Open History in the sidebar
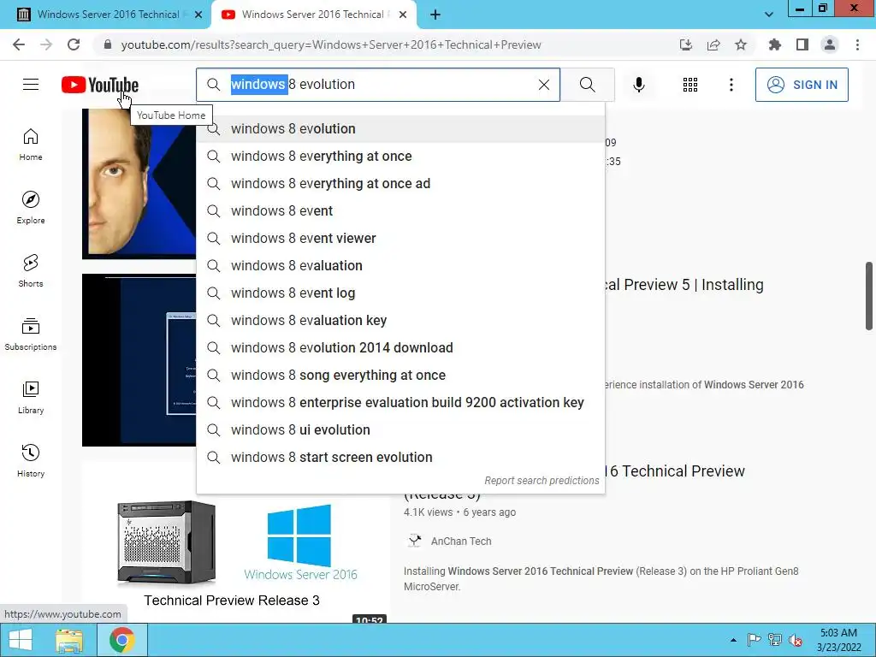 point(31,460)
